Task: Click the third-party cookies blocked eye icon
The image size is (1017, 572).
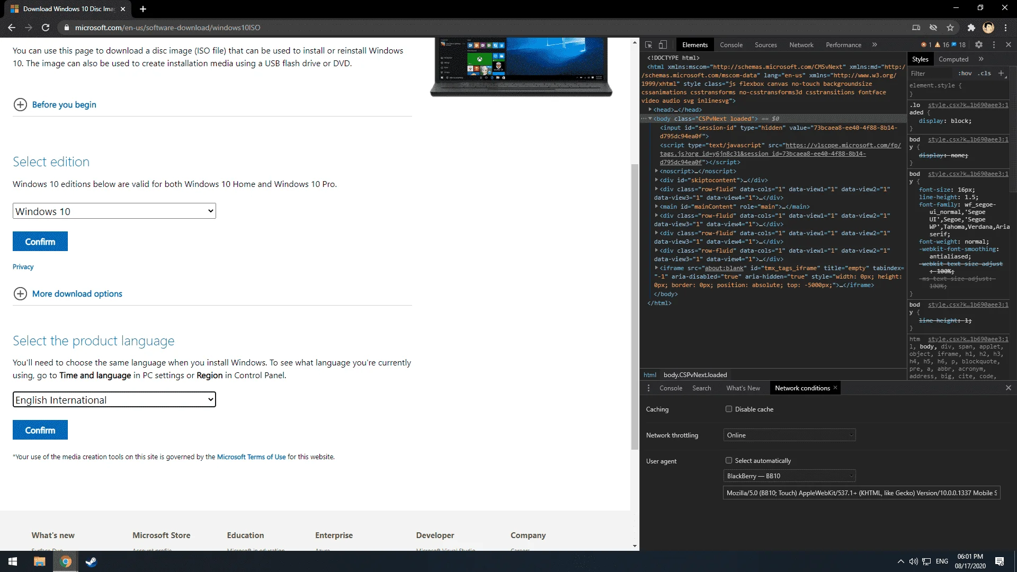Action: pyautogui.click(x=933, y=28)
